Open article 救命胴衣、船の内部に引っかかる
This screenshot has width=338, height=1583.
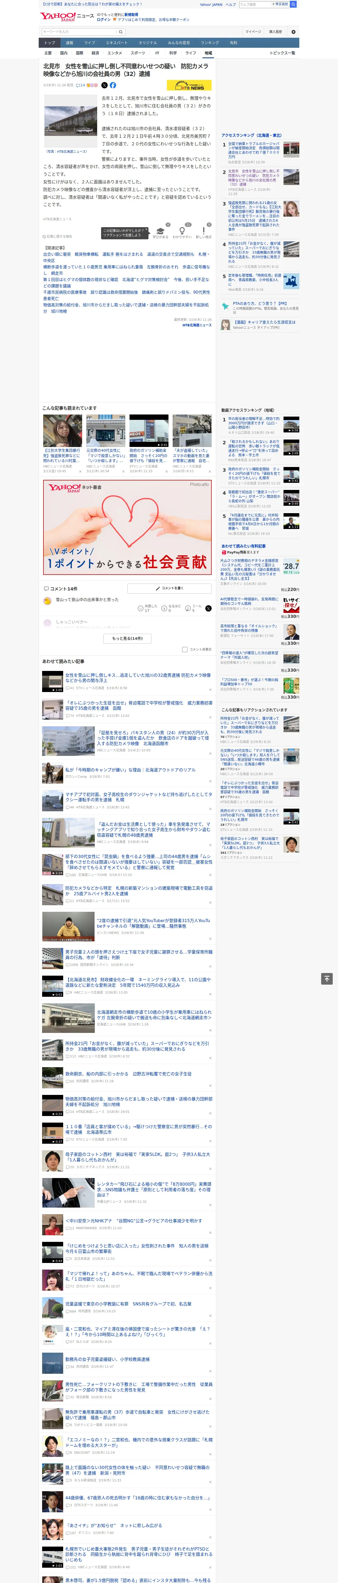pyautogui.click(x=128, y=1074)
